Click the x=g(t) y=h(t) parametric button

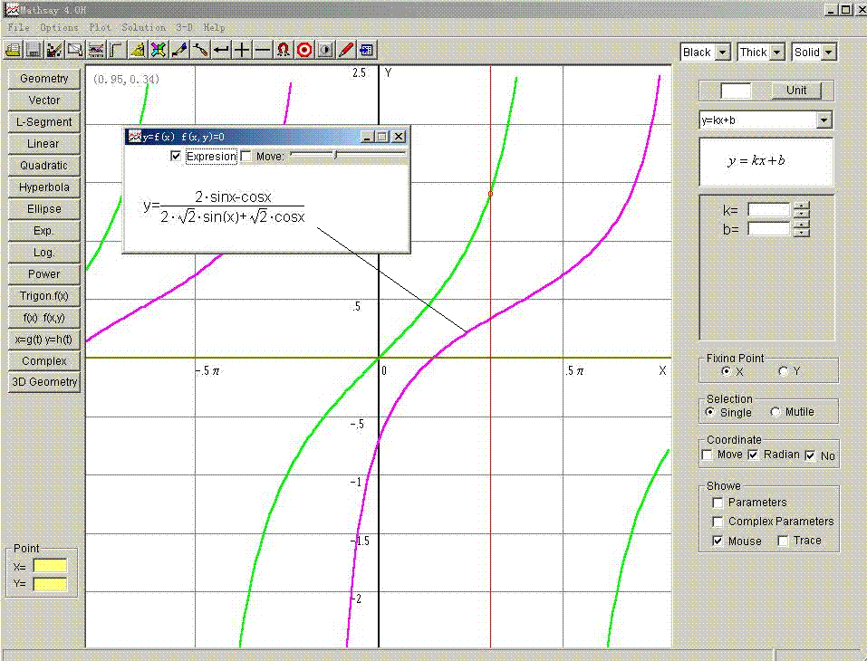coord(44,340)
